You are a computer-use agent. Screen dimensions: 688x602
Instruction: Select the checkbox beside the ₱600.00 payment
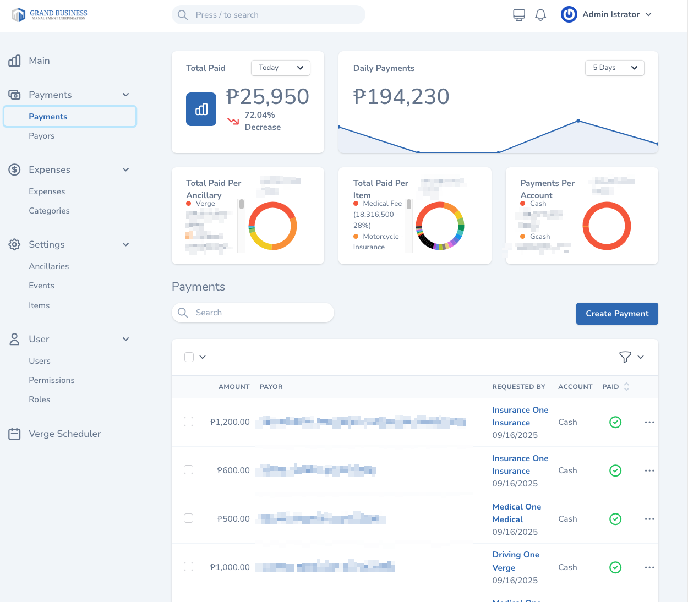(x=189, y=470)
